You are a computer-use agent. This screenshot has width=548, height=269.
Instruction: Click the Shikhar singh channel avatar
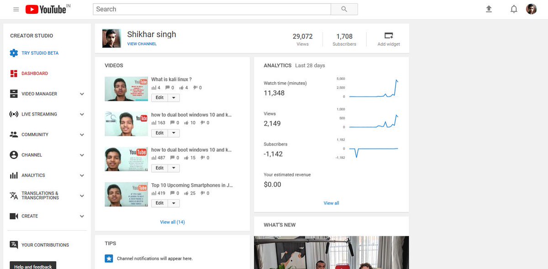[111, 39]
